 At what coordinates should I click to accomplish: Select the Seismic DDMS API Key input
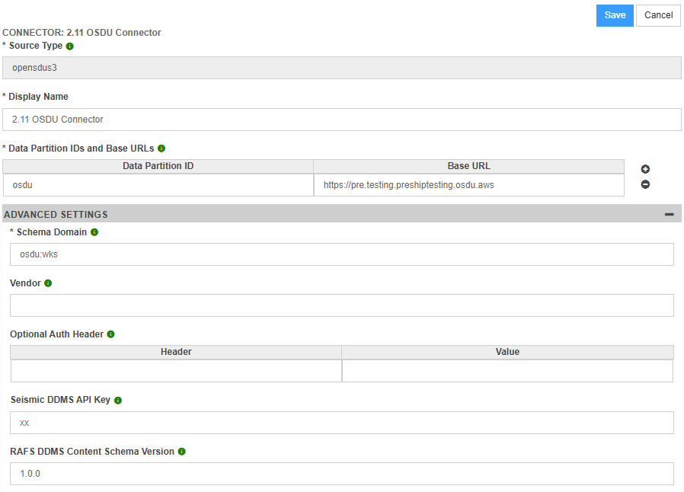point(341,422)
